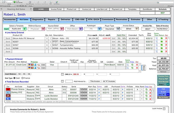The width and height of the screenshot is (174, 113).
Task: Delete the Oticon Acto ITC Binaural line item
Action: [x=166, y=38]
